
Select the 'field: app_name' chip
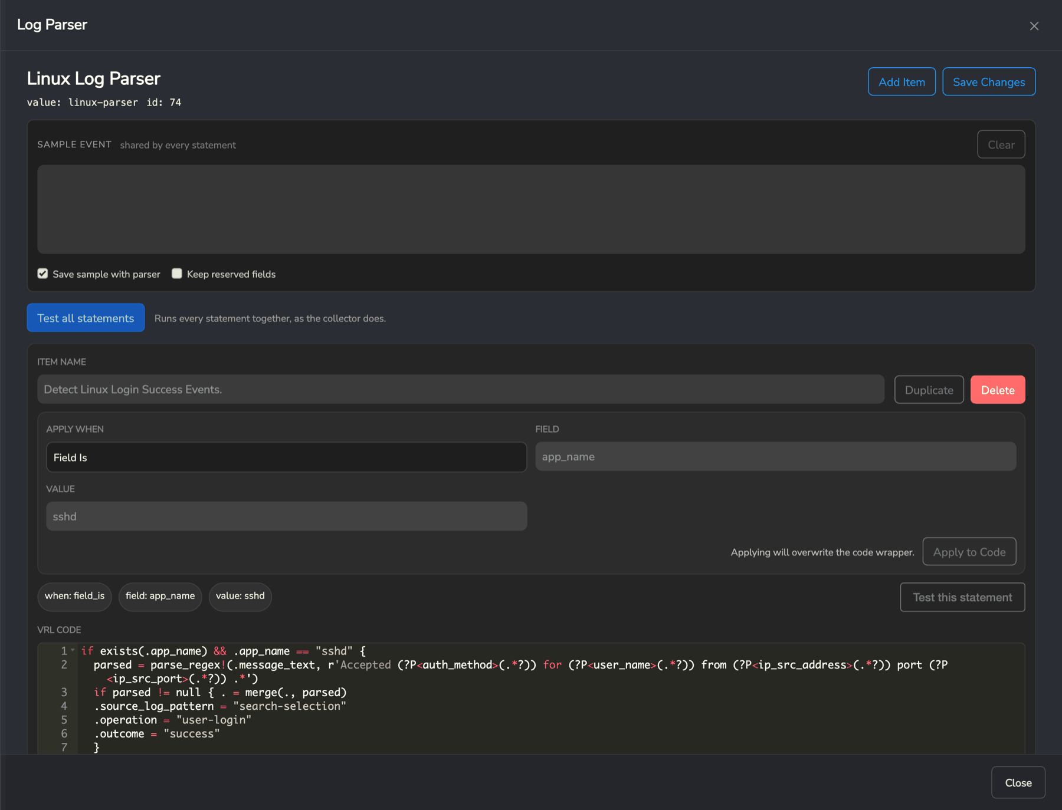pos(160,596)
